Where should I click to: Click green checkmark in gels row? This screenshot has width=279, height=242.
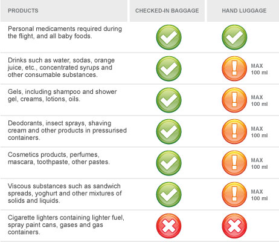168,100
